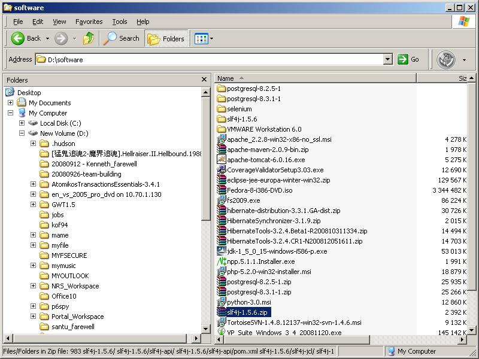Select the npp.5.1.1.Installer.exe icon

221,261
